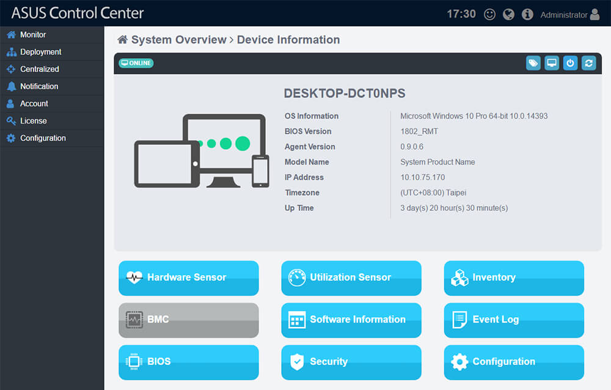Click the Model Name value System Product Name
This screenshot has width=611, height=390.
click(437, 162)
